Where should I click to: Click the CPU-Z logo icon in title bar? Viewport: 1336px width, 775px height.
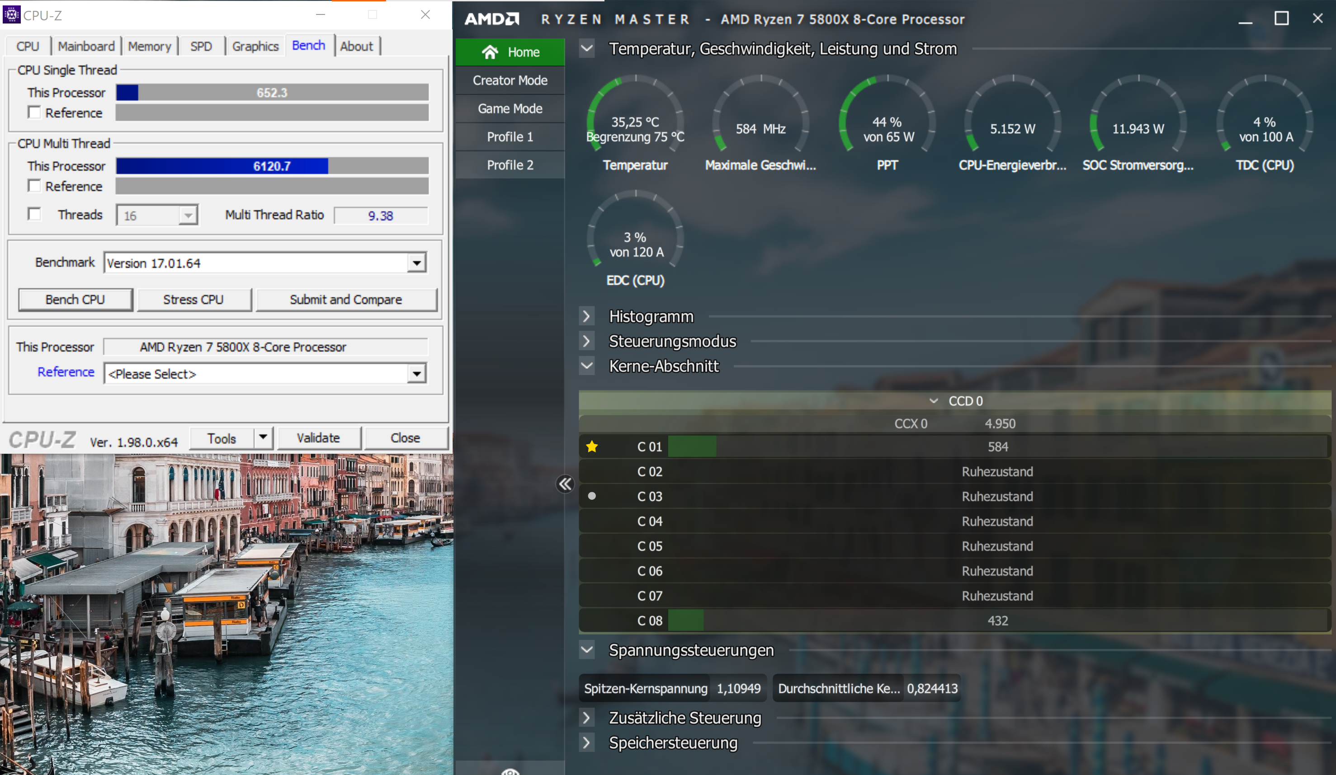point(12,14)
